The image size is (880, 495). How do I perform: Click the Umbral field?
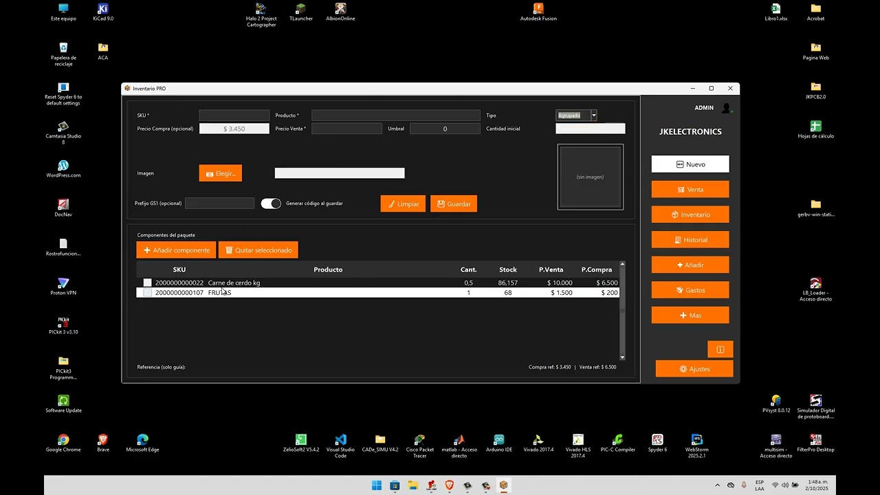pos(445,129)
